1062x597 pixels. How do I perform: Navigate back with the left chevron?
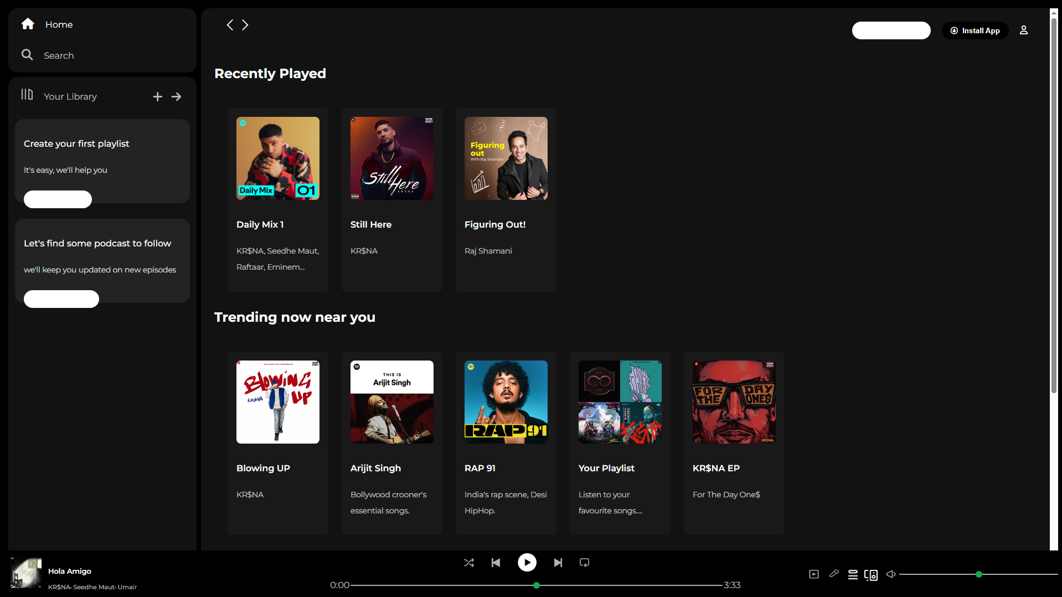click(x=230, y=25)
